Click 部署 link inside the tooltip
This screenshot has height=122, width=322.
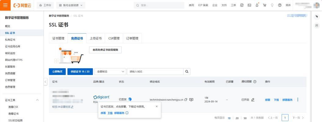tap(103, 113)
